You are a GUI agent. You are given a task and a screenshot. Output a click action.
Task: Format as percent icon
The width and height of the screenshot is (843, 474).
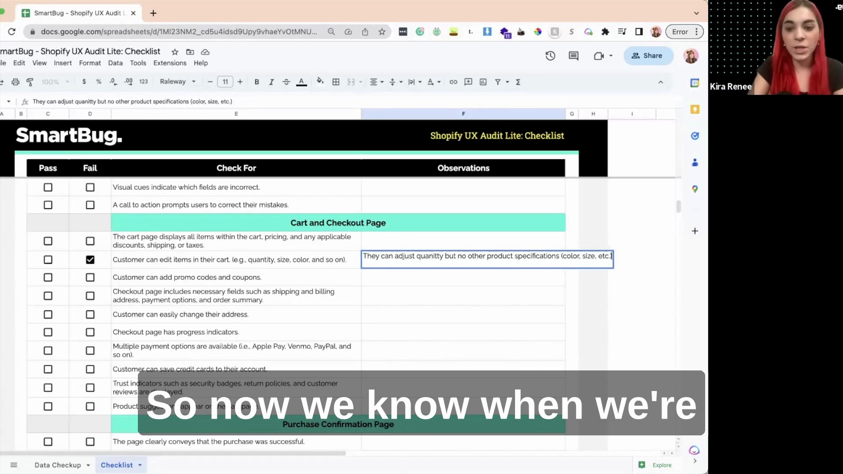click(x=99, y=82)
